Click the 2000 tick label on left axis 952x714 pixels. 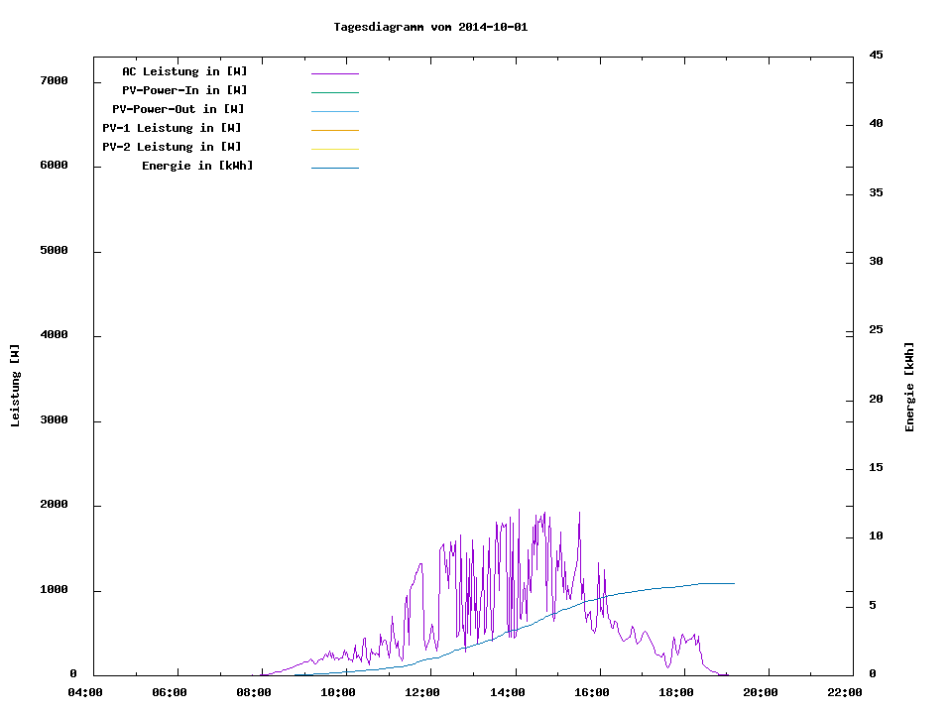click(54, 505)
